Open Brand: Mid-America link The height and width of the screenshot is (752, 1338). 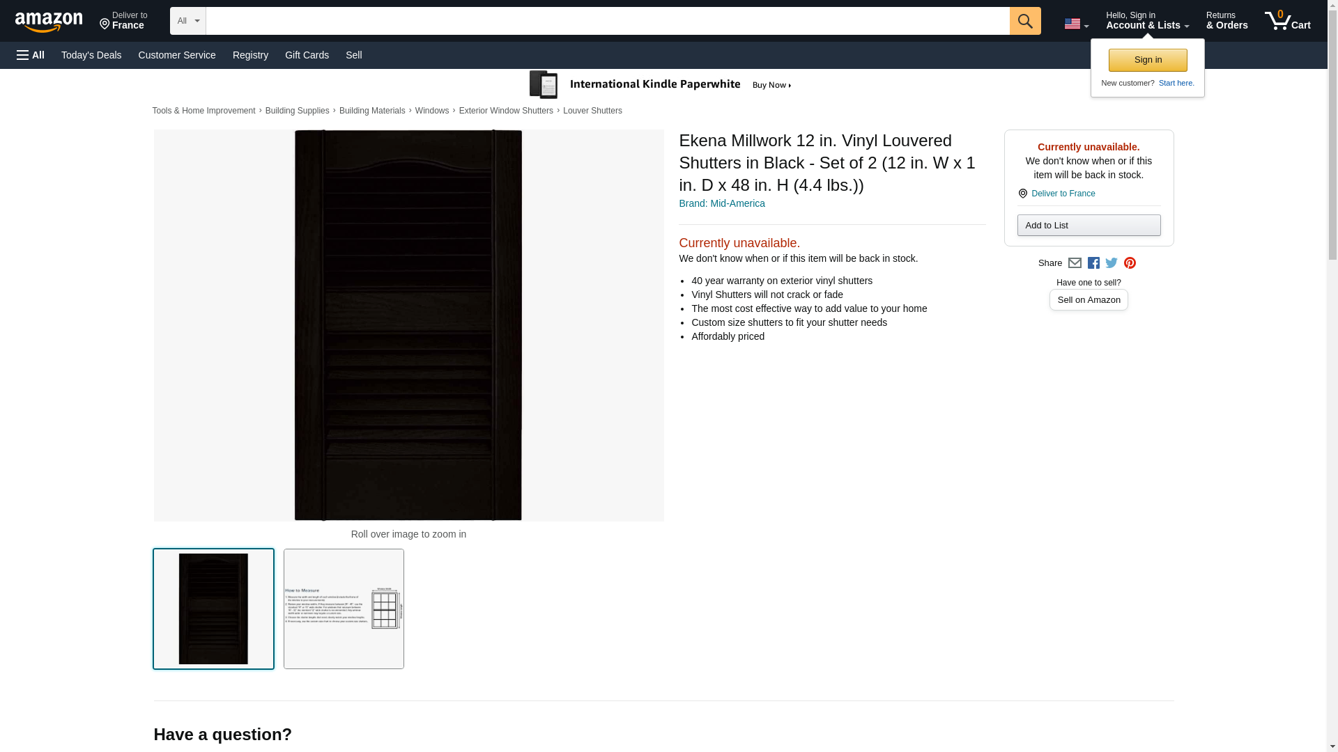tap(721, 203)
